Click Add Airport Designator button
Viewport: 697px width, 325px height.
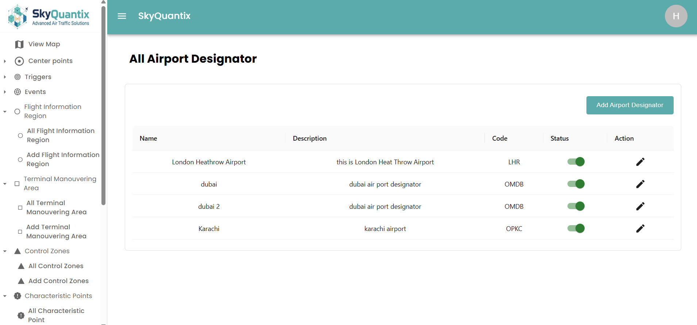point(629,105)
